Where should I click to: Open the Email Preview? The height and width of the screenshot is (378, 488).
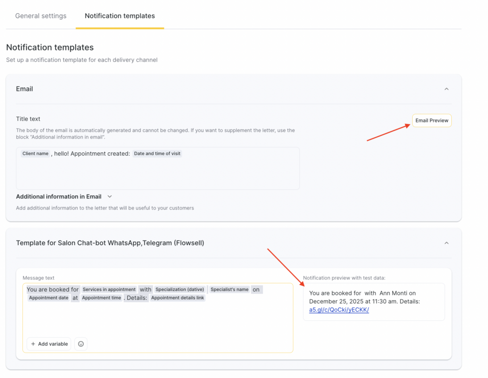pyautogui.click(x=431, y=120)
